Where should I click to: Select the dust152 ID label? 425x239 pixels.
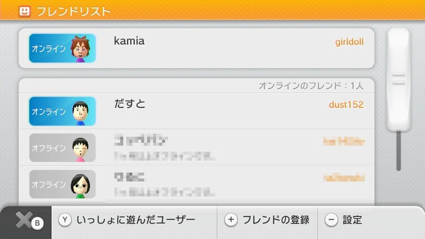point(346,105)
